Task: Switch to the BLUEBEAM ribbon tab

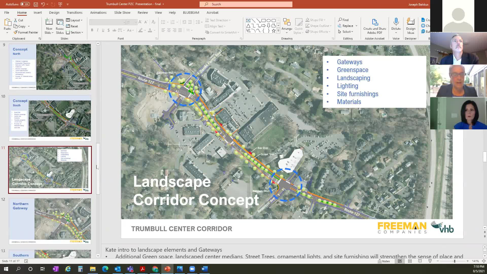Action: click(x=191, y=12)
